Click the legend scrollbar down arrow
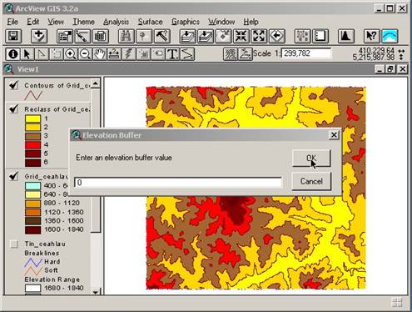412x312 pixels. point(96,292)
